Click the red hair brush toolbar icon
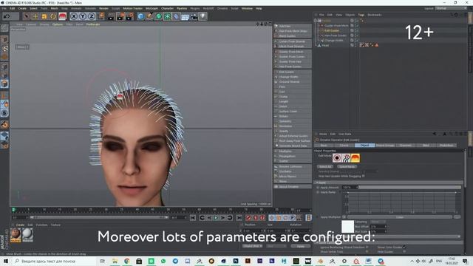Viewport: 473px width, 266px height. (62, 16)
